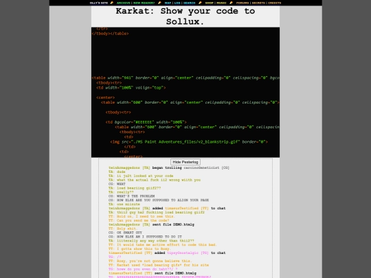Click the Hide Pesterlog button

click(185, 162)
